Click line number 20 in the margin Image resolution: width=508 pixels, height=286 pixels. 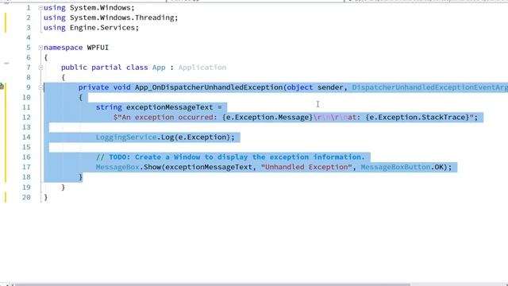(26, 197)
